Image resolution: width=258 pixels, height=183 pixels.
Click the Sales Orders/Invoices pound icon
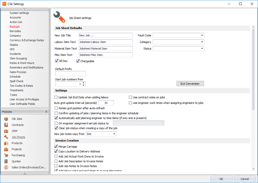6,167
